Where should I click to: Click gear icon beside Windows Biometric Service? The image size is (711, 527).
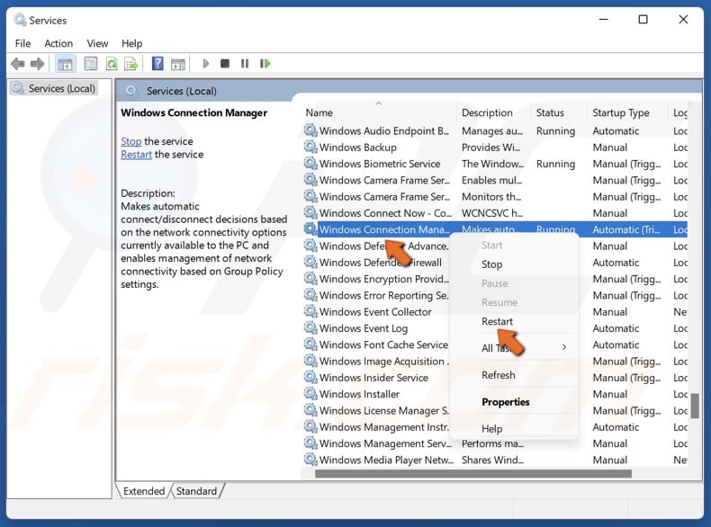310,164
